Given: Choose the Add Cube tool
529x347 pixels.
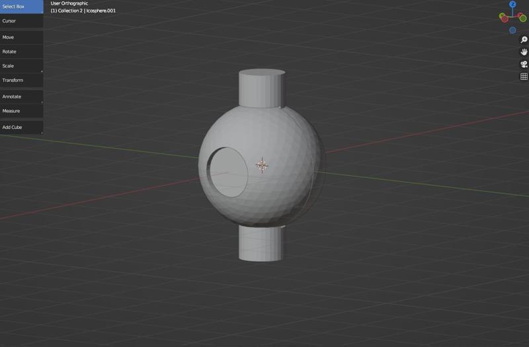Looking at the screenshot, I should click(22, 128).
